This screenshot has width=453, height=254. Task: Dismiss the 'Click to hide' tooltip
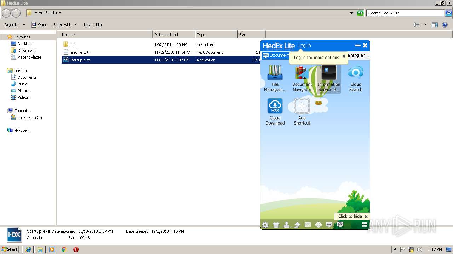click(x=366, y=217)
